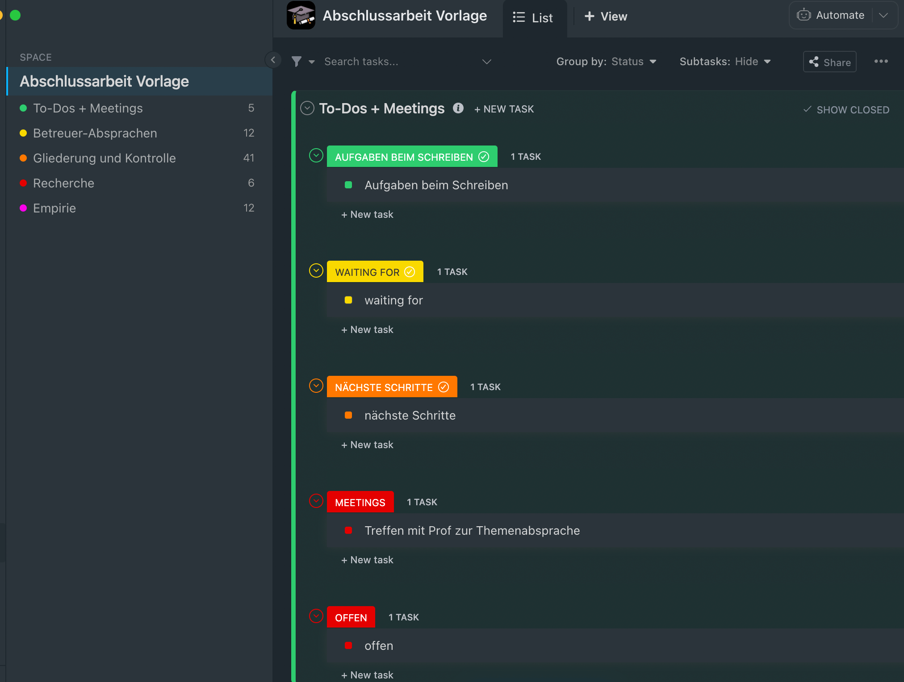The height and width of the screenshot is (682, 904).
Task: Open the filter funnel icon
Action: 296,62
